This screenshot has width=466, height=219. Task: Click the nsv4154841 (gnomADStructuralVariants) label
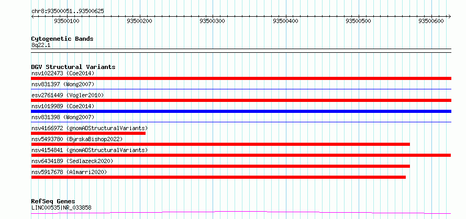90,150
